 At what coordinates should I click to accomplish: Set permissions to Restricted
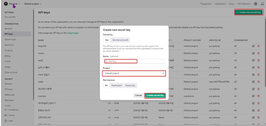117,85
